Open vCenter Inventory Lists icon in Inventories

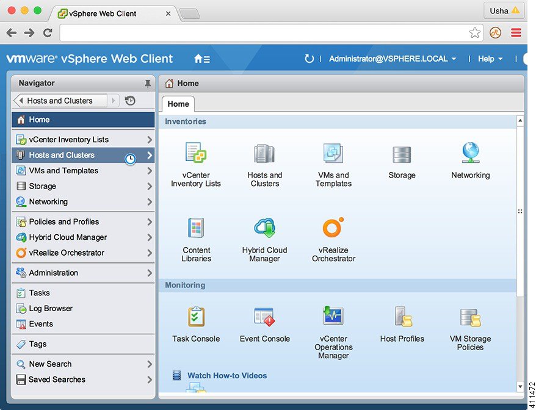(x=195, y=153)
